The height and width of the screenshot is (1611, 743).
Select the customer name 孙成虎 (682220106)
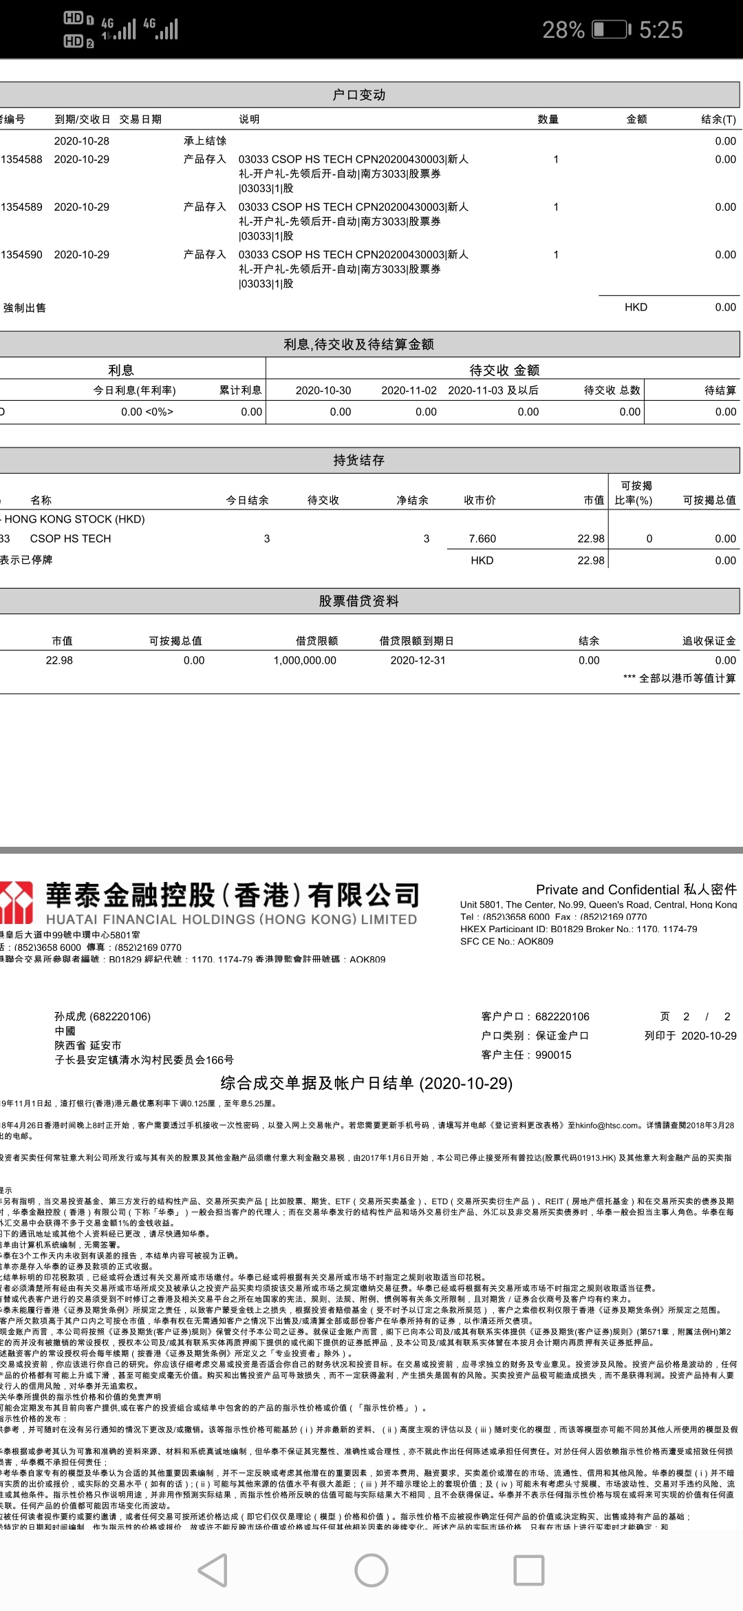103,1016
